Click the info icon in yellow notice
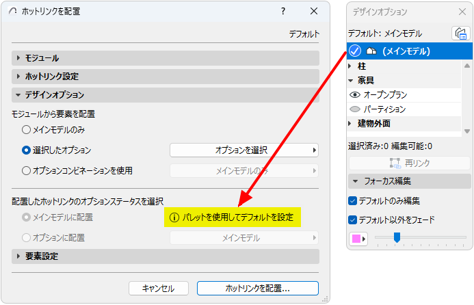 pos(174,217)
